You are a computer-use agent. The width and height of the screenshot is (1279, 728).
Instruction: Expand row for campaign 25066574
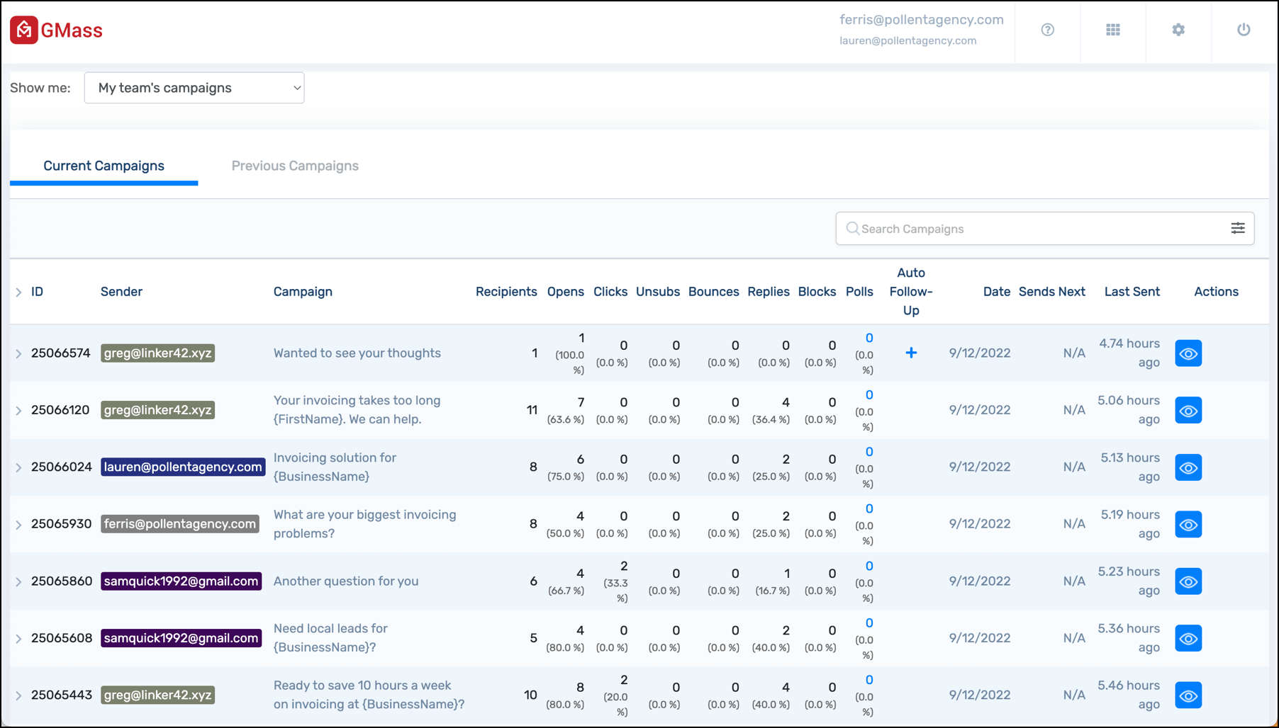click(18, 353)
